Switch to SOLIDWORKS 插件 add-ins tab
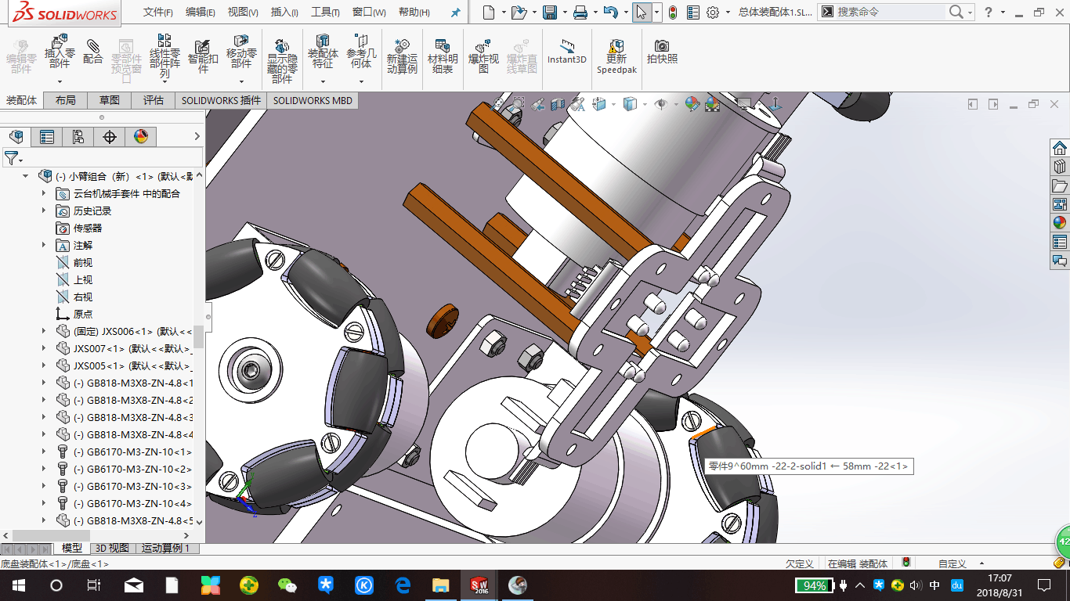The image size is (1070, 601). pyautogui.click(x=221, y=100)
